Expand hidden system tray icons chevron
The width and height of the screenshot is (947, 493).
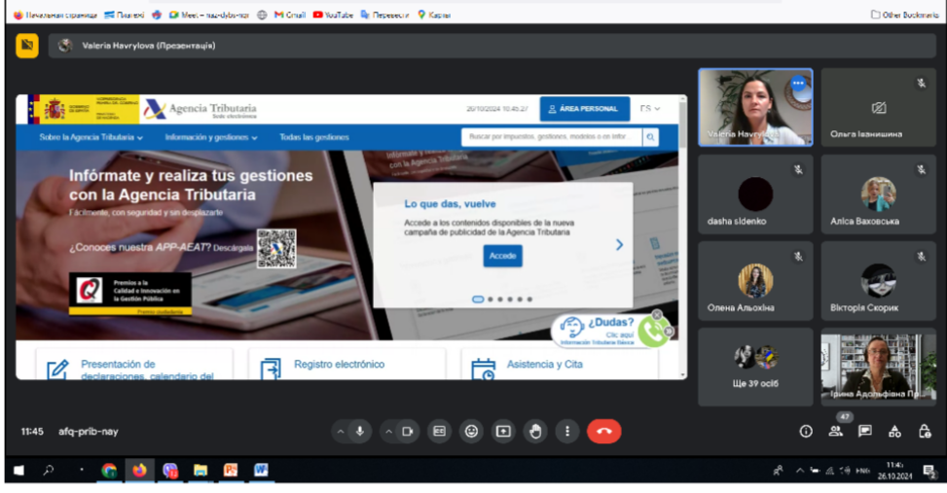tap(800, 471)
